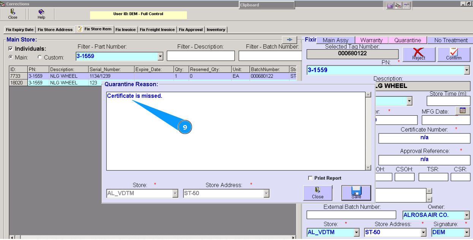473x240 pixels.
Task: Switch to Fix Store Address tab
Action: tap(55, 30)
